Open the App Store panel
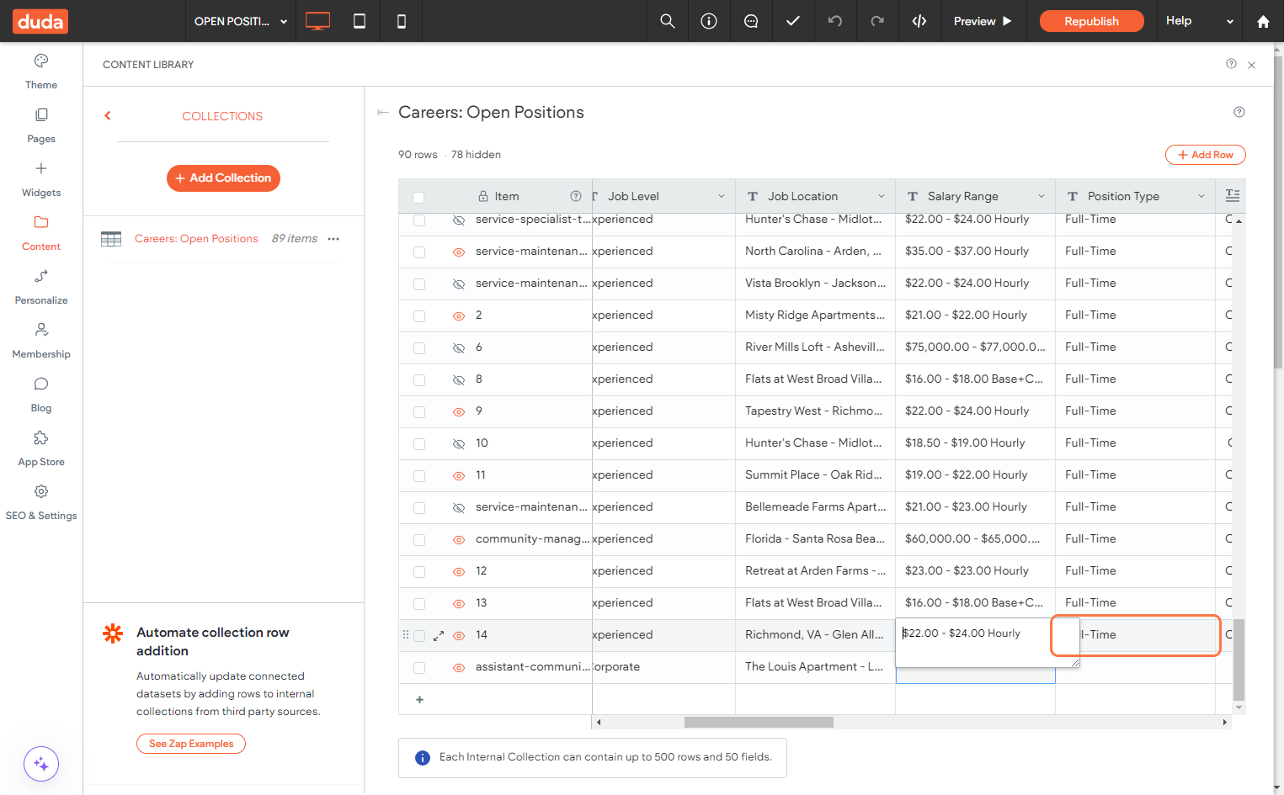1284x795 pixels. pyautogui.click(x=41, y=448)
